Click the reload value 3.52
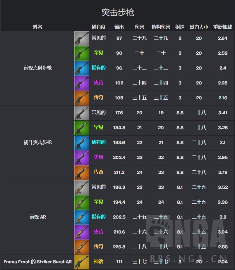 coord(223,187)
